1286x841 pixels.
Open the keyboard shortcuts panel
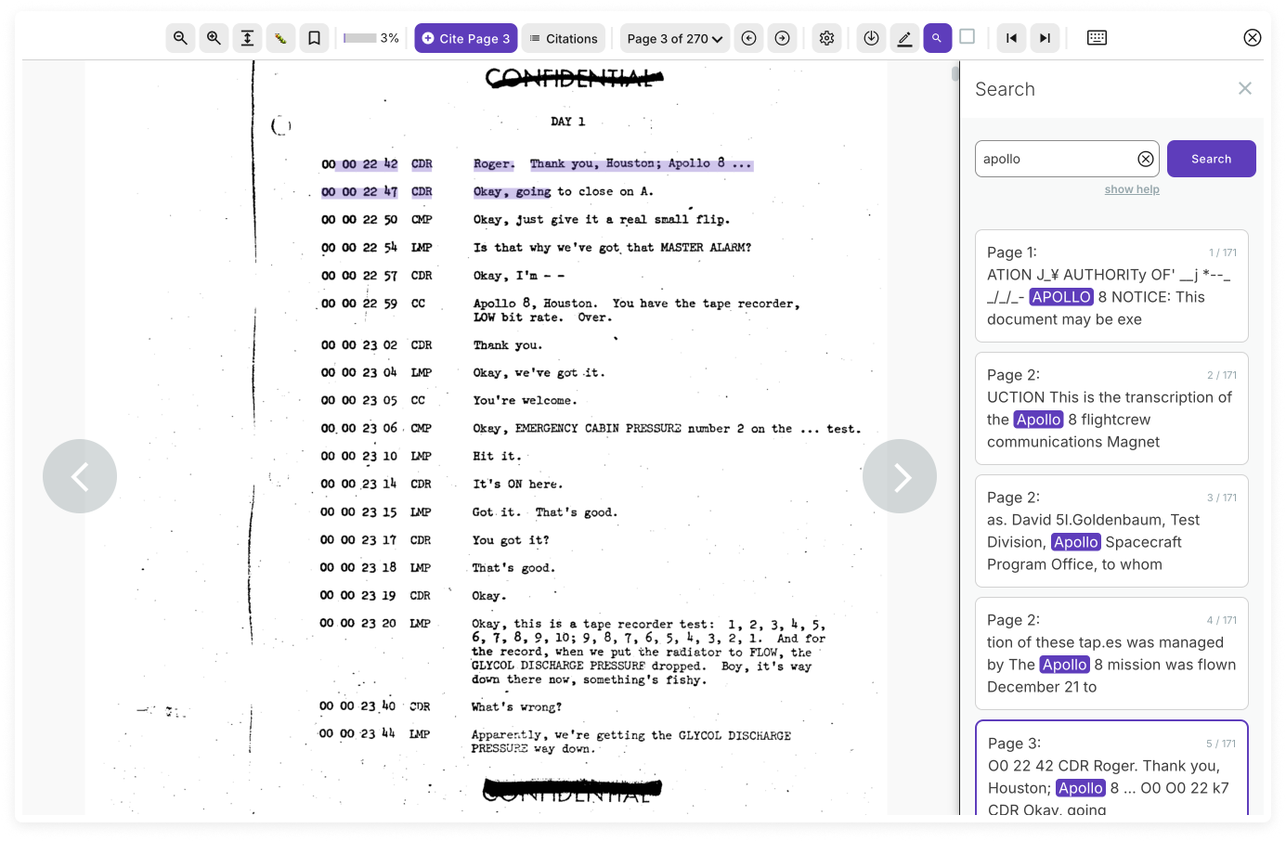click(x=1097, y=38)
